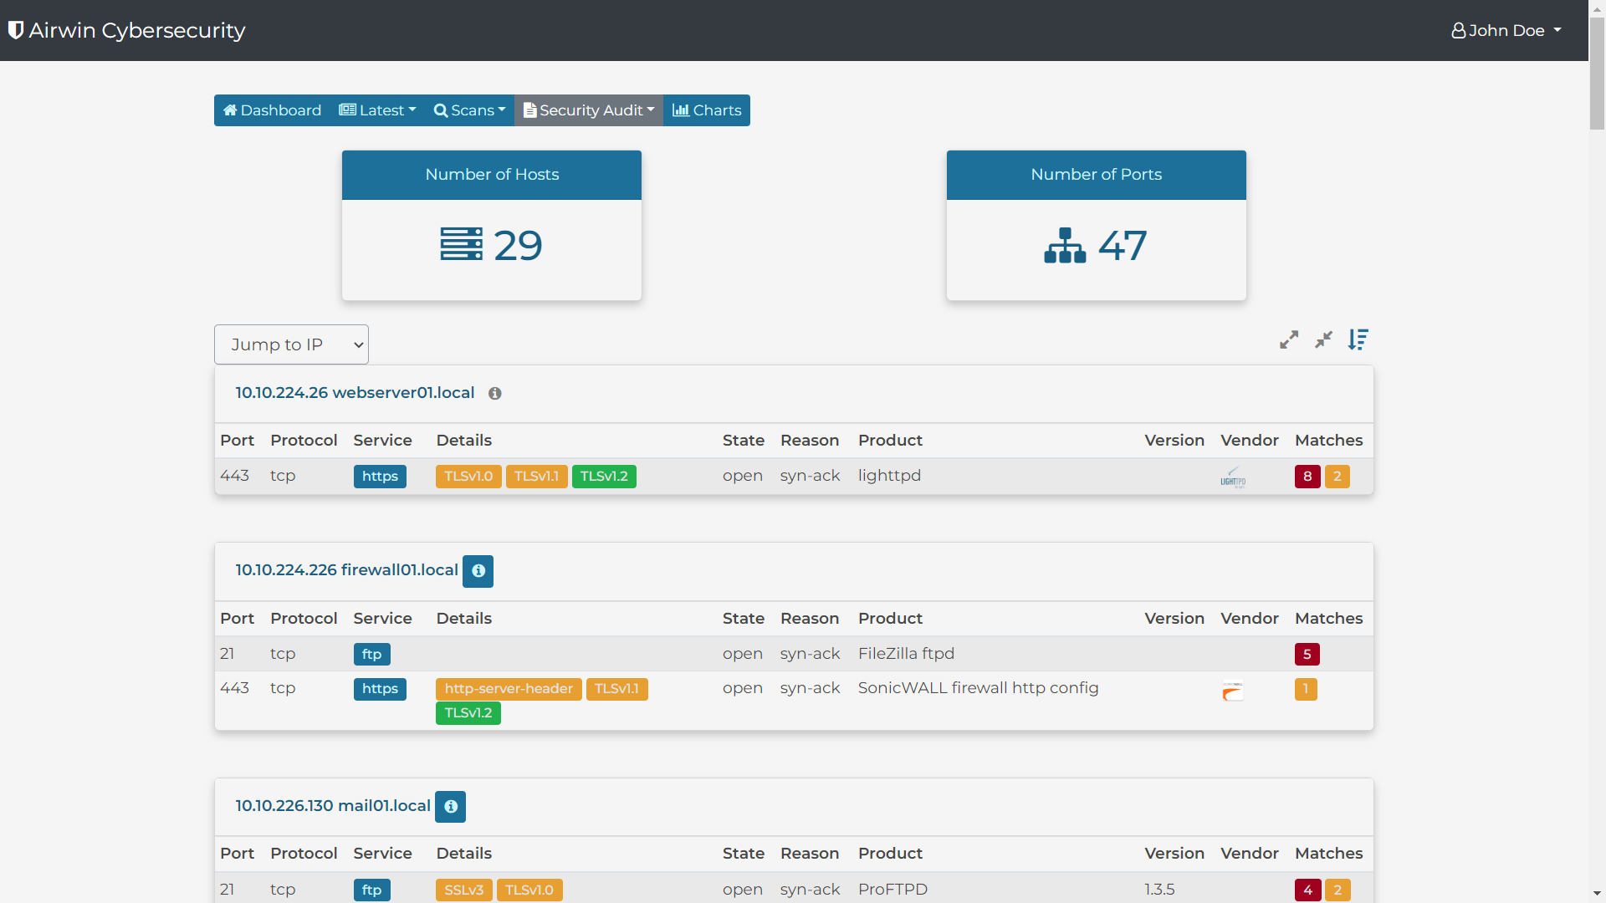The height and width of the screenshot is (903, 1606).
Task: Open the Dashboard page
Action: [x=272, y=110]
